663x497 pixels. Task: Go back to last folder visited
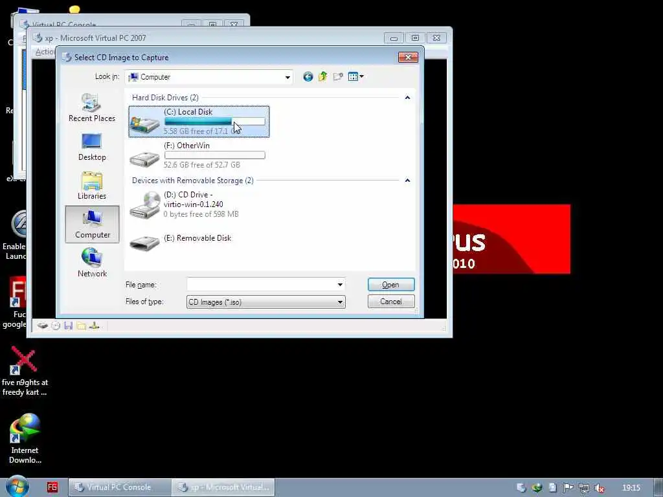point(308,76)
